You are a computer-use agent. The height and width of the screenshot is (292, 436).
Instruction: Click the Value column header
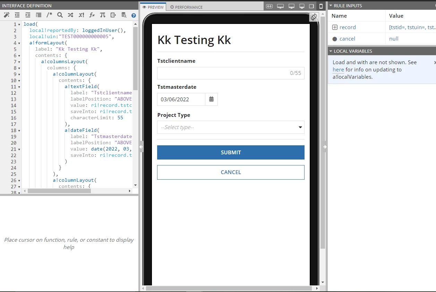tap(396, 16)
